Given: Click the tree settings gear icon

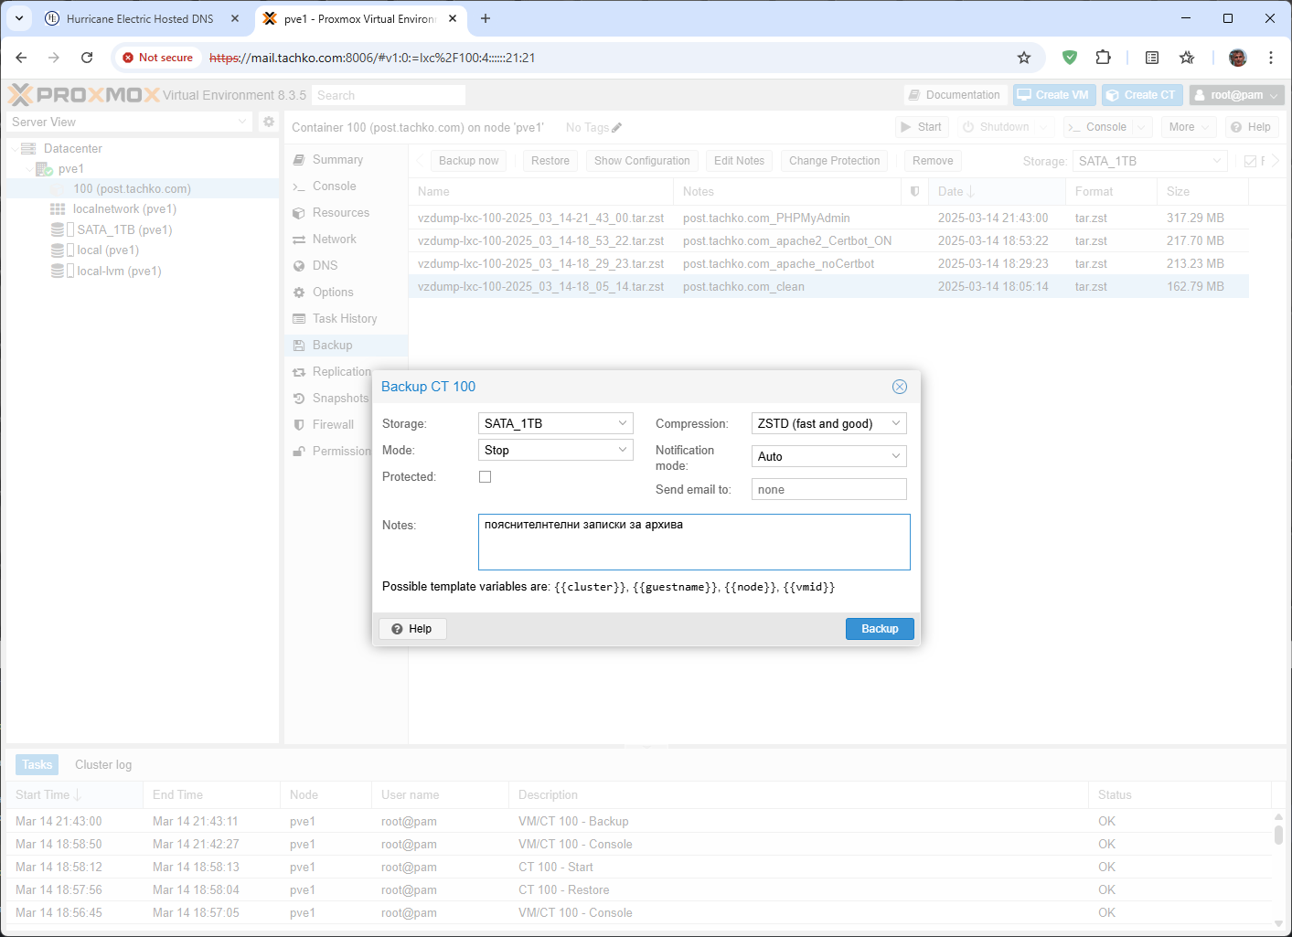Looking at the screenshot, I should click(269, 122).
